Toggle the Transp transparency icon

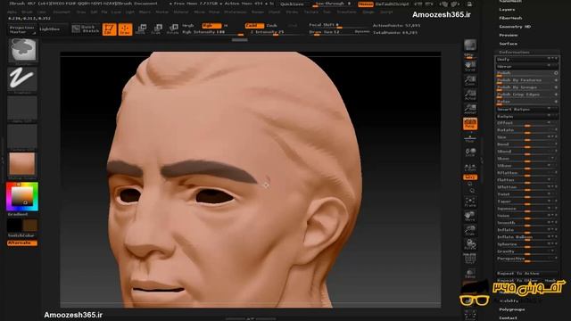coord(470,274)
